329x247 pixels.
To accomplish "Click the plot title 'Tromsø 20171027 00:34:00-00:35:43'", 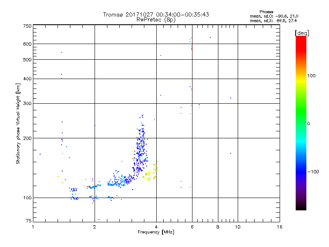I will pyautogui.click(x=156, y=14).
